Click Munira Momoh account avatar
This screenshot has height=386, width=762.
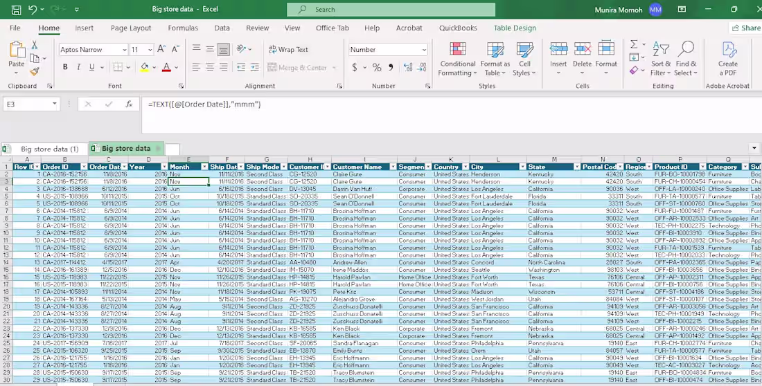[655, 9]
